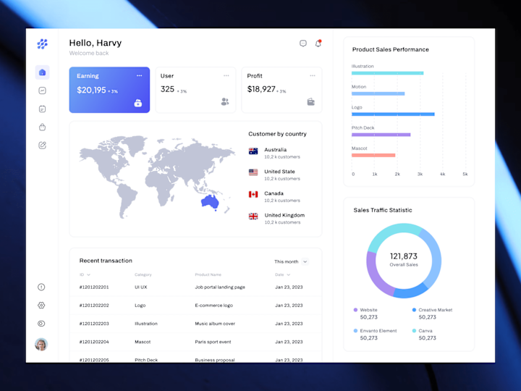Click Jan 23, 2023 date for Logo row

[289, 306]
